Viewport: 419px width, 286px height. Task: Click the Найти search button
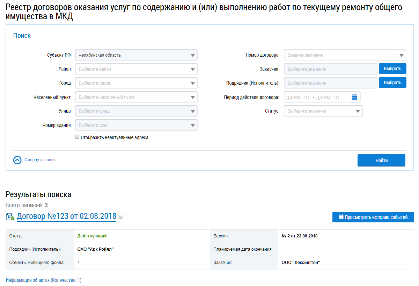(381, 160)
